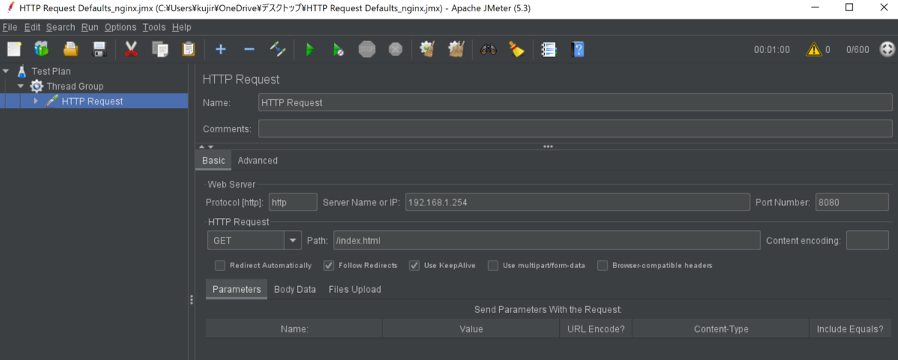Viewport: 898px width, 360px height.
Task: Select the Parameters tab
Action: [236, 289]
